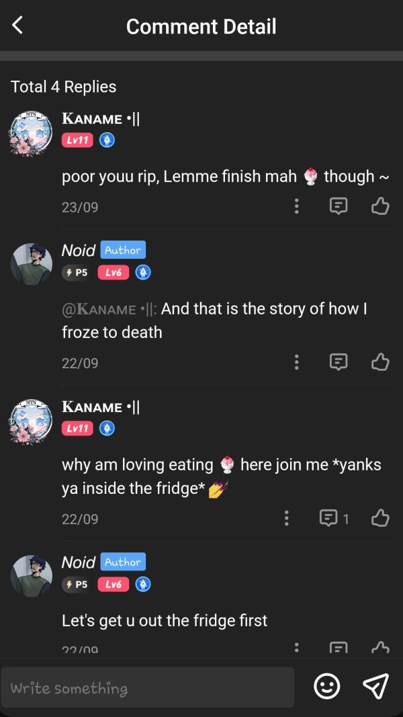
Task: Open the overflow menu on Noid's bottom reply
Action: pos(297,647)
